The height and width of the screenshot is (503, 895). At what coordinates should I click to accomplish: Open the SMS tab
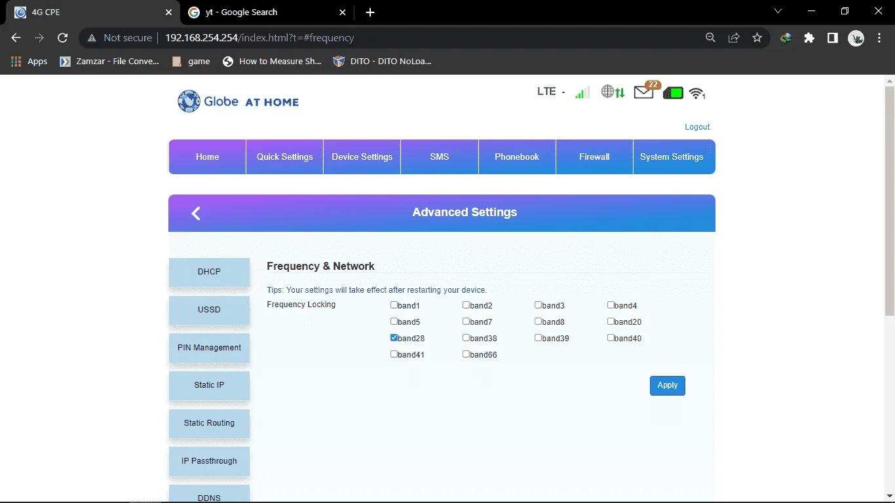(x=440, y=157)
